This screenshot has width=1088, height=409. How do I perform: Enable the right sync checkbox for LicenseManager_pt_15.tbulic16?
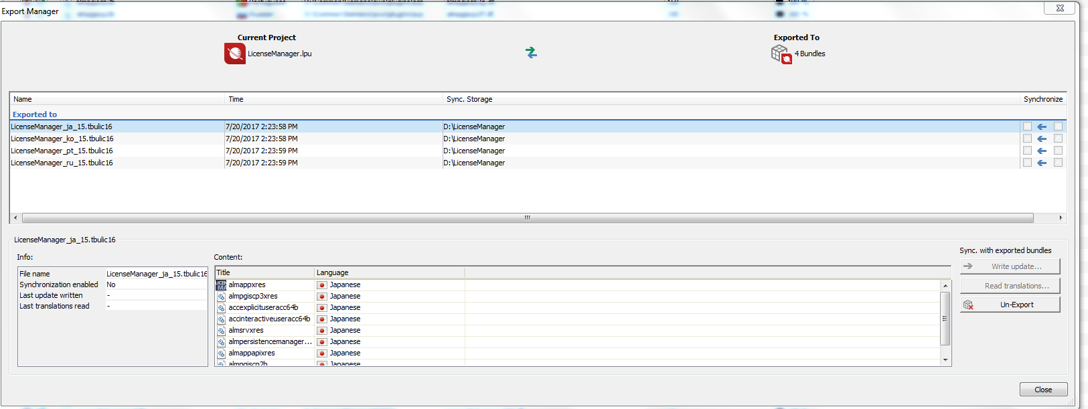pos(1058,151)
